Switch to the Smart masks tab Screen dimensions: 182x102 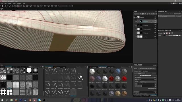[111, 67]
